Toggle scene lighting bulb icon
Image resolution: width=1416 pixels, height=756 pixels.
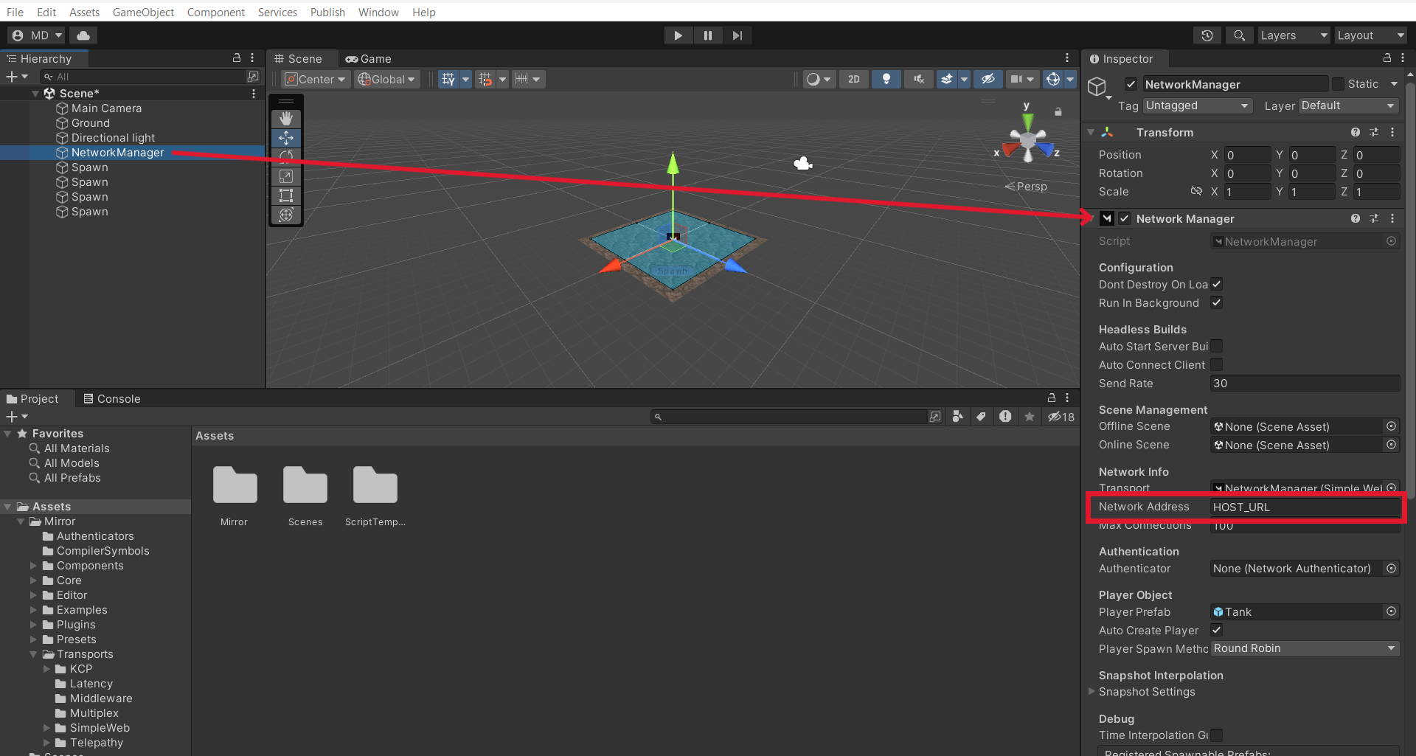click(886, 79)
